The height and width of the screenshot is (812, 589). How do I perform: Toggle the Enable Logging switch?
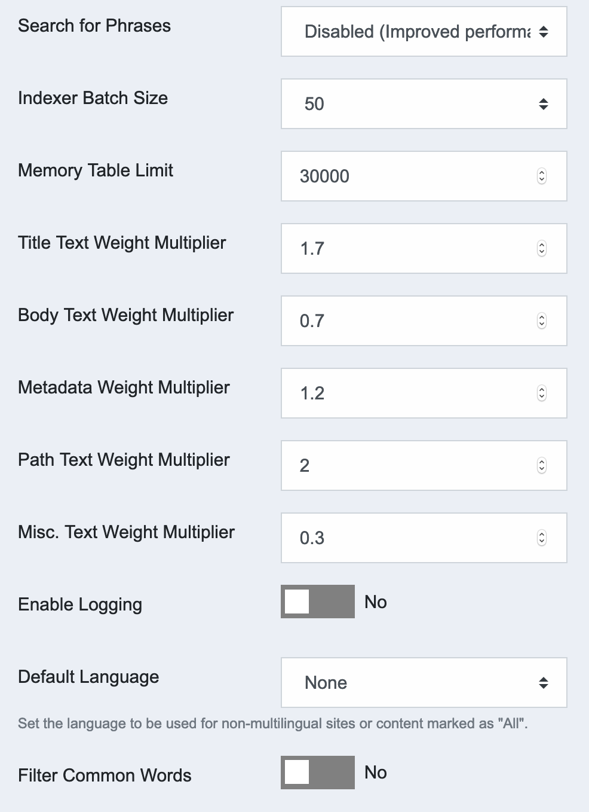(318, 602)
